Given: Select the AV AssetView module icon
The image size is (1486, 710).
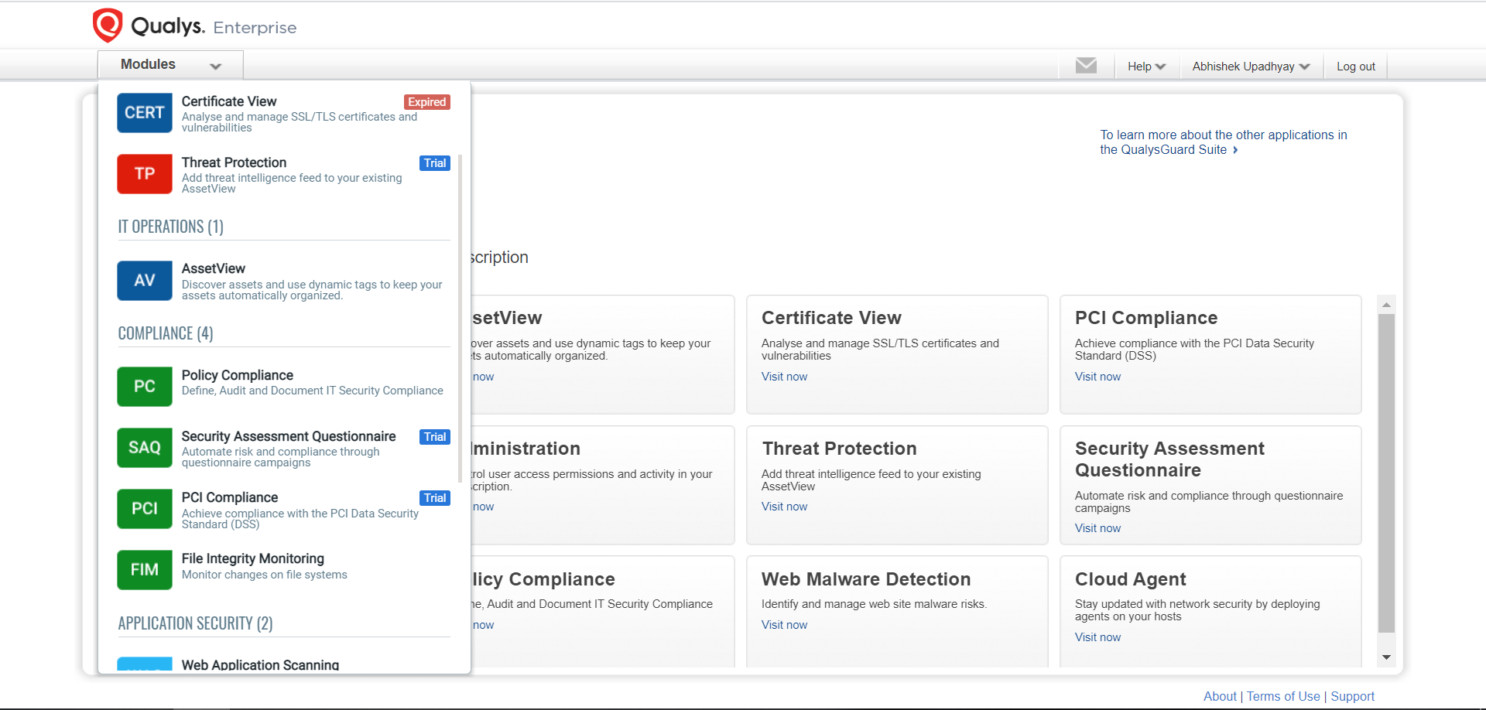Looking at the screenshot, I should click(x=144, y=280).
